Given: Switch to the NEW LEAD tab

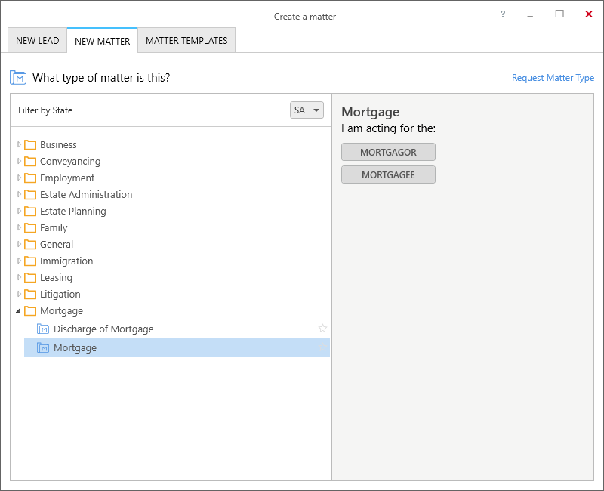Looking at the screenshot, I should pyautogui.click(x=37, y=41).
